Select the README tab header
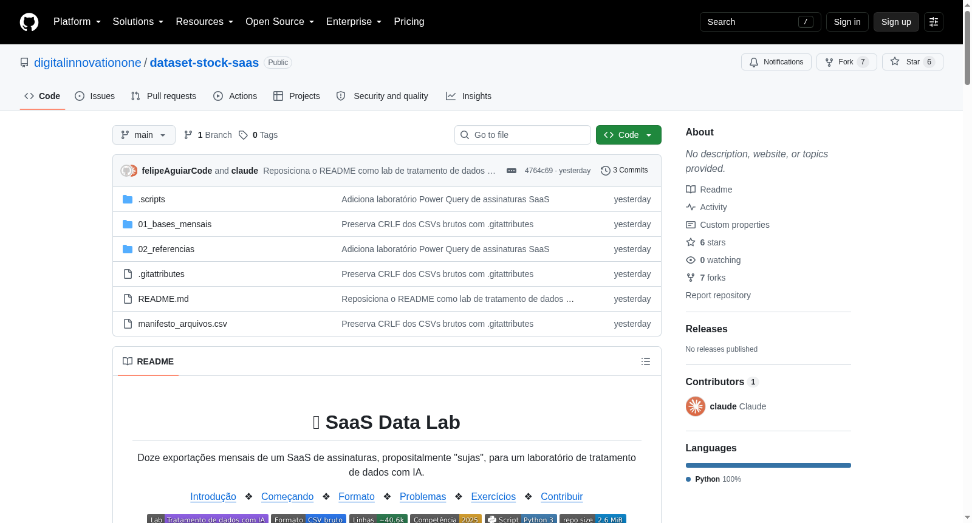This screenshot has width=972, height=523. (x=148, y=361)
